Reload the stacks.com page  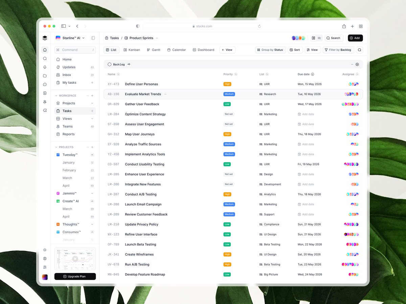coord(260,26)
